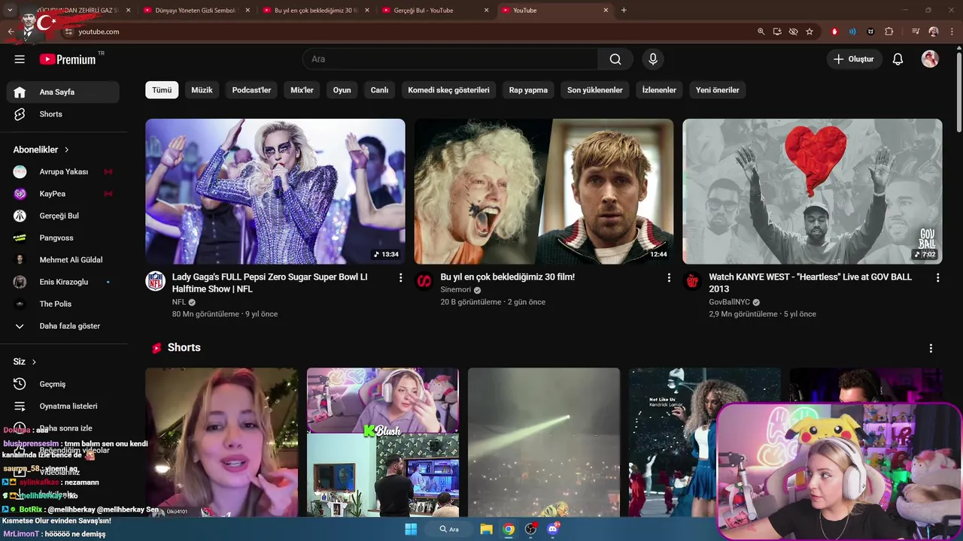The width and height of the screenshot is (963, 541).
Task: Select the Podcast'ler filter chip
Action: coord(251,90)
